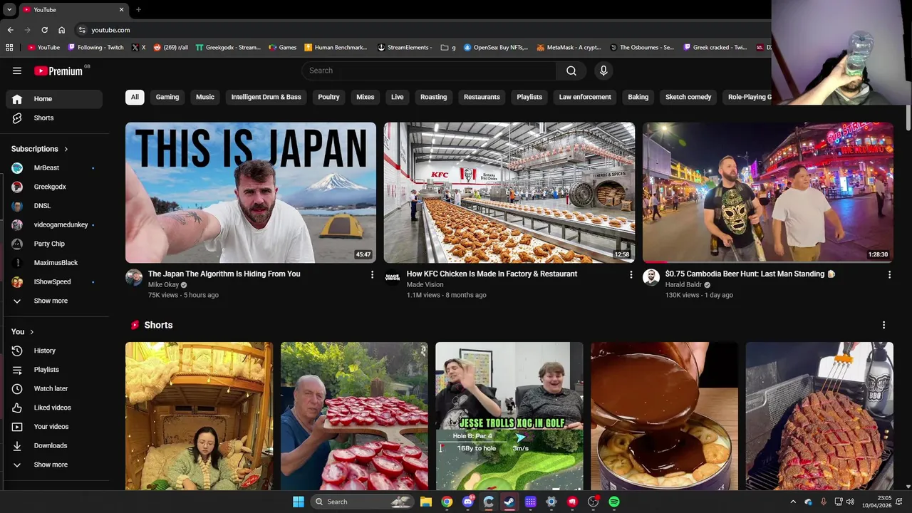Open the THIS IS JAPAN video thumbnail

(251, 192)
